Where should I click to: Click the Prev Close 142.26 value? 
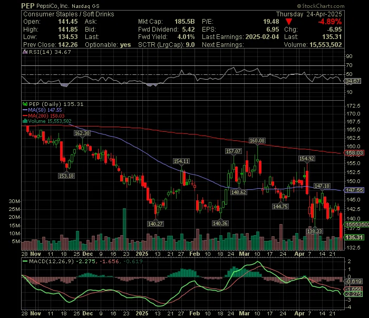68,45
